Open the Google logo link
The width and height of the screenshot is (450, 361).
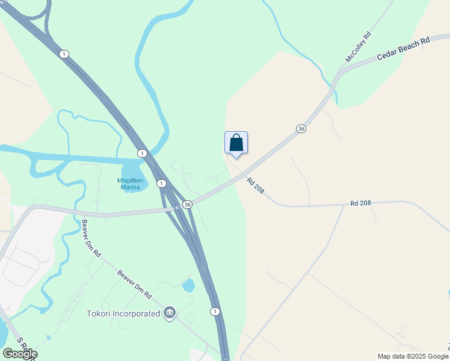point(20,354)
